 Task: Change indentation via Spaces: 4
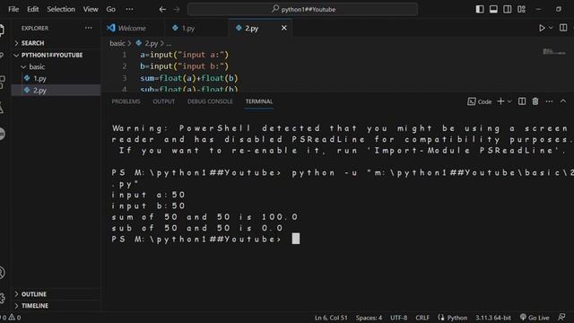coord(369,318)
